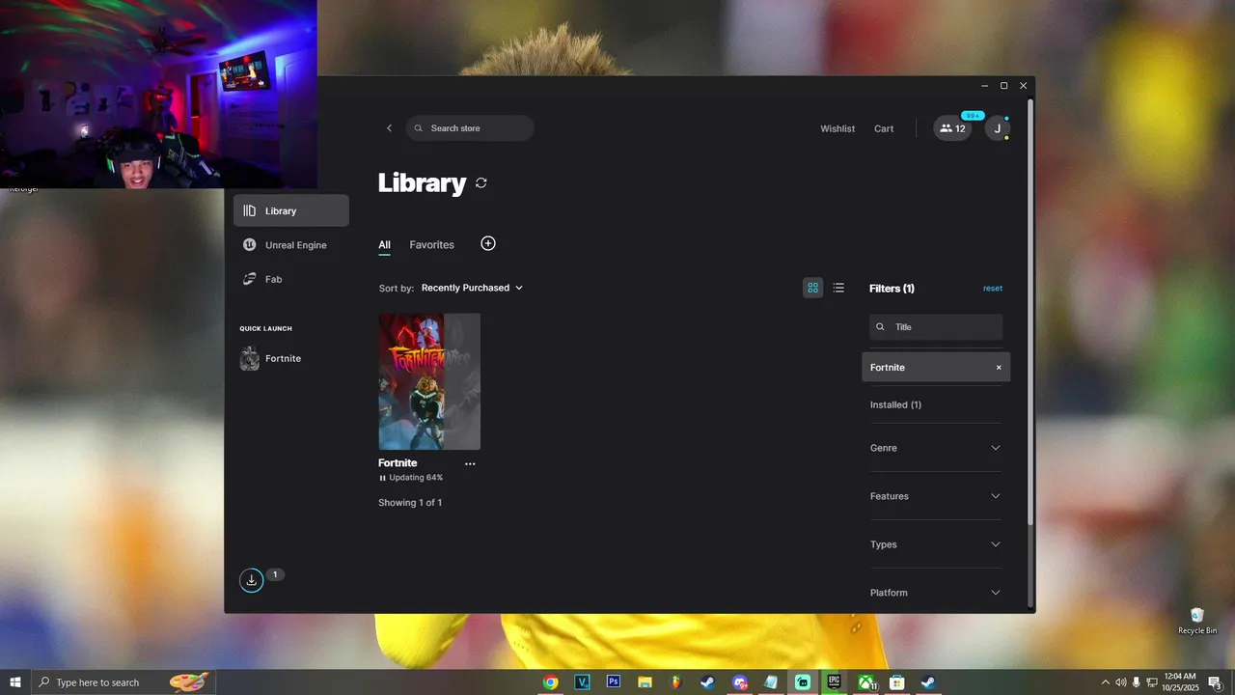1235x695 pixels.
Task: Expand the Features filter
Action: click(936, 496)
